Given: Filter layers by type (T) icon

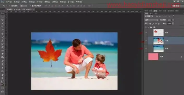Looking at the screenshot, I should (x=163, y=16).
